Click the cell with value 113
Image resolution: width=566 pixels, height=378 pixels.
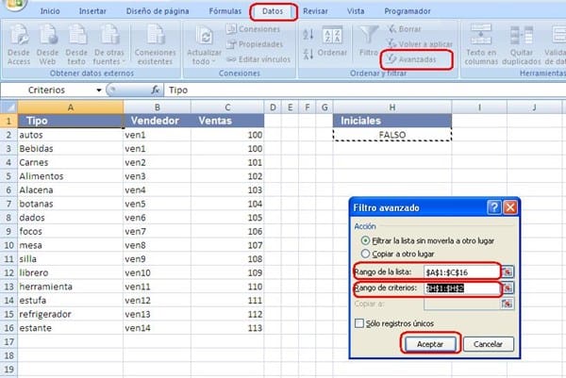(x=227, y=328)
